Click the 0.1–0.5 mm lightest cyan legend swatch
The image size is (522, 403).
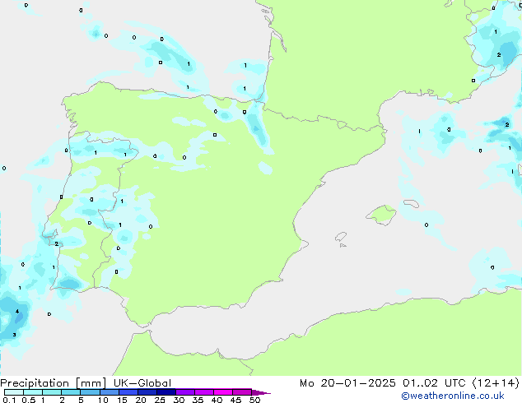(x=14, y=392)
